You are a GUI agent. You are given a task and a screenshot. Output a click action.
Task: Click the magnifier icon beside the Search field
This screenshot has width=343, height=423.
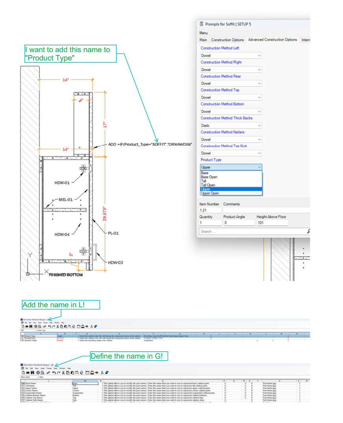click(309, 231)
